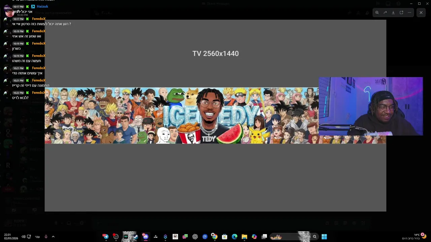Open the clock showing 22:31 02/01/2026

(x=11, y=237)
